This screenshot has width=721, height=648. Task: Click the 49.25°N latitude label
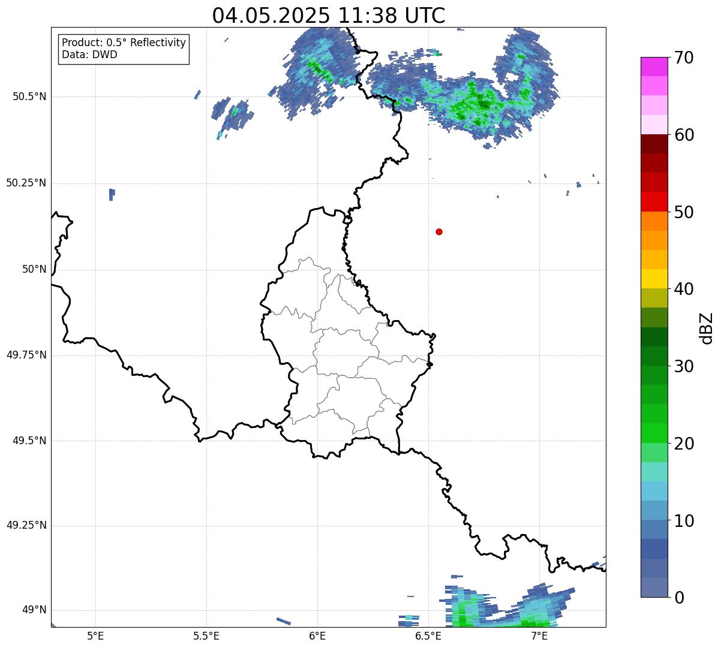click(x=26, y=526)
